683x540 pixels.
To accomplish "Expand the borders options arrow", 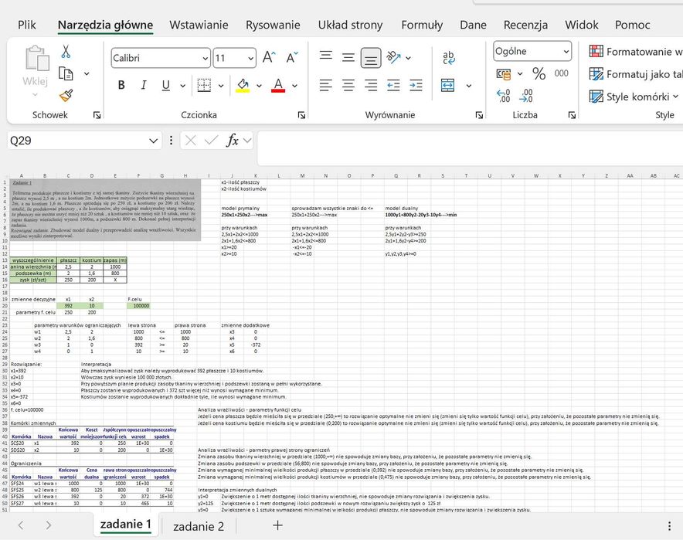I will point(221,85).
